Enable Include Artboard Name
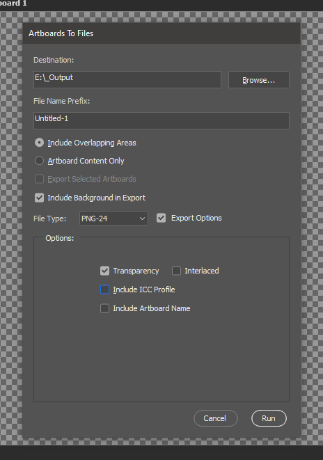323x460 pixels. (x=104, y=308)
